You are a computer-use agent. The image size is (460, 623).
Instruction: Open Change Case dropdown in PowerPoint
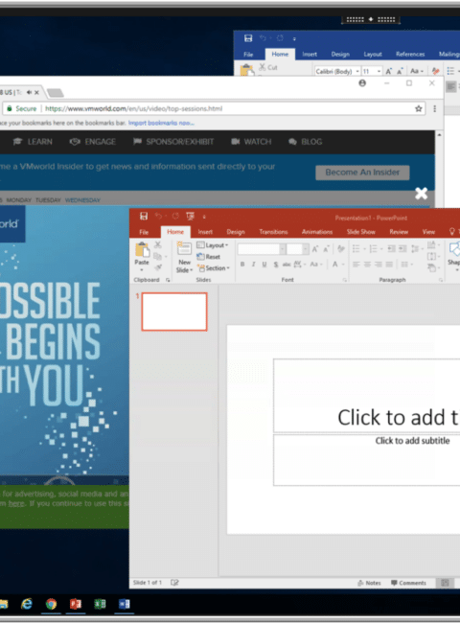coord(316,265)
